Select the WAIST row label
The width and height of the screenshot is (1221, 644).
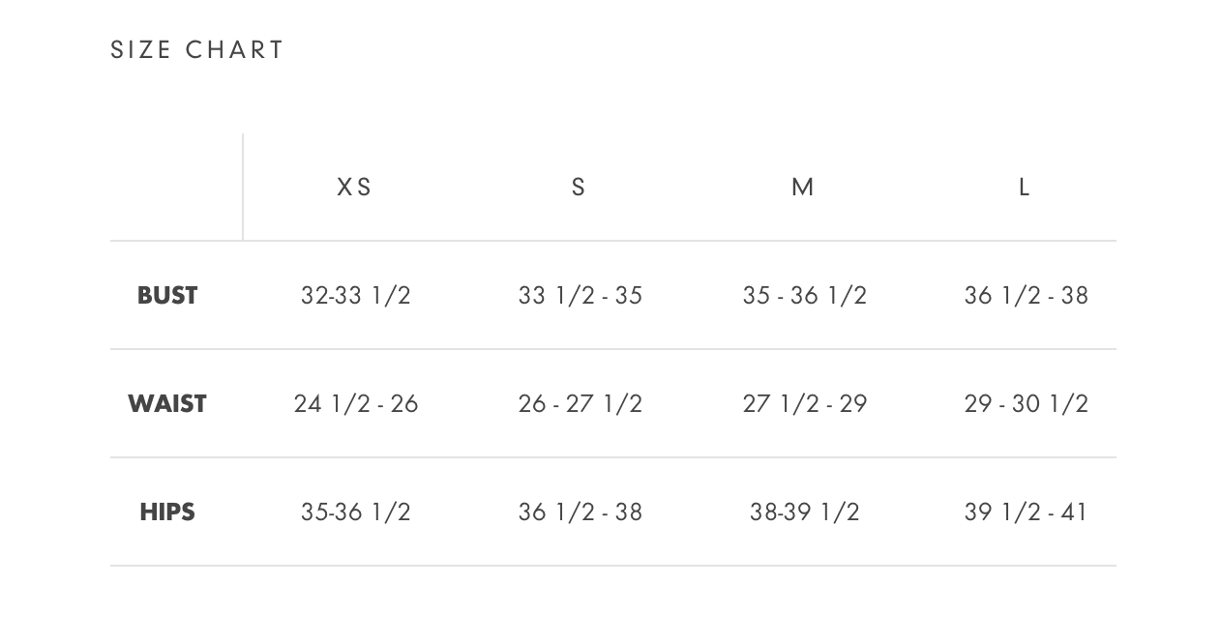[167, 403]
